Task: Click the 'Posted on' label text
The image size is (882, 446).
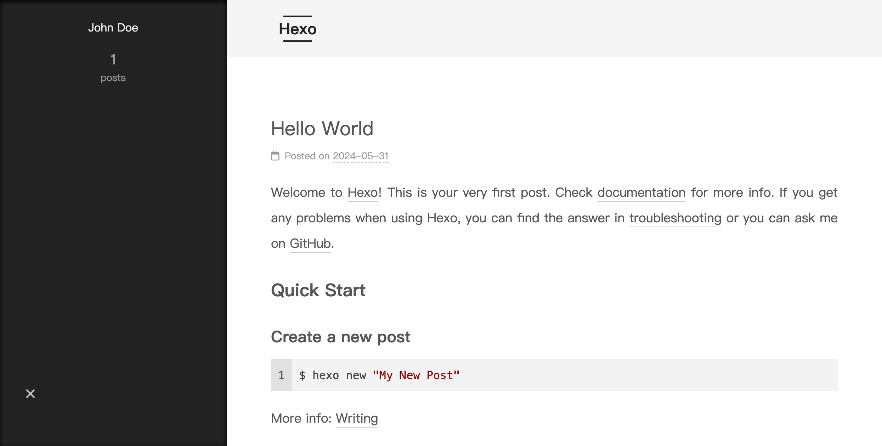Action: (x=307, y=156)
